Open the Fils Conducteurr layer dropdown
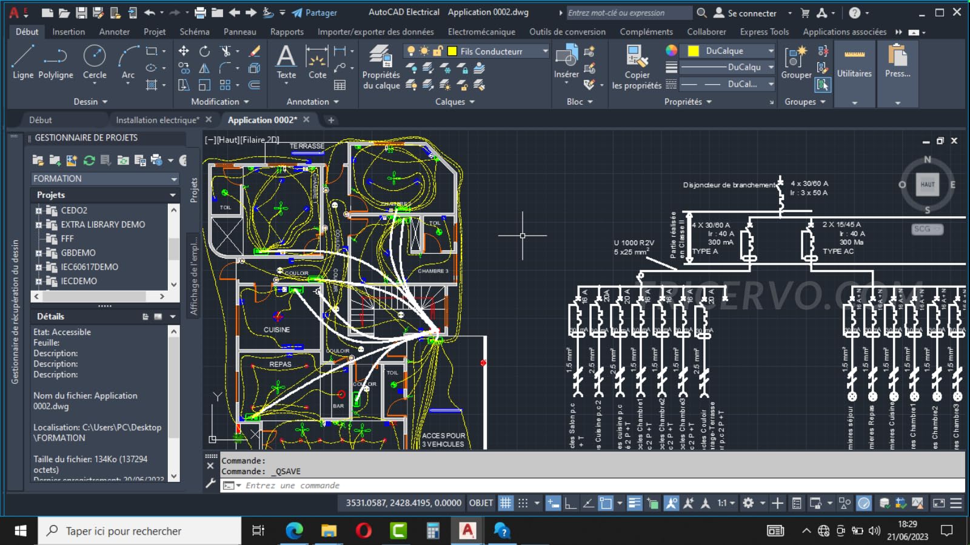 point(545,51)
